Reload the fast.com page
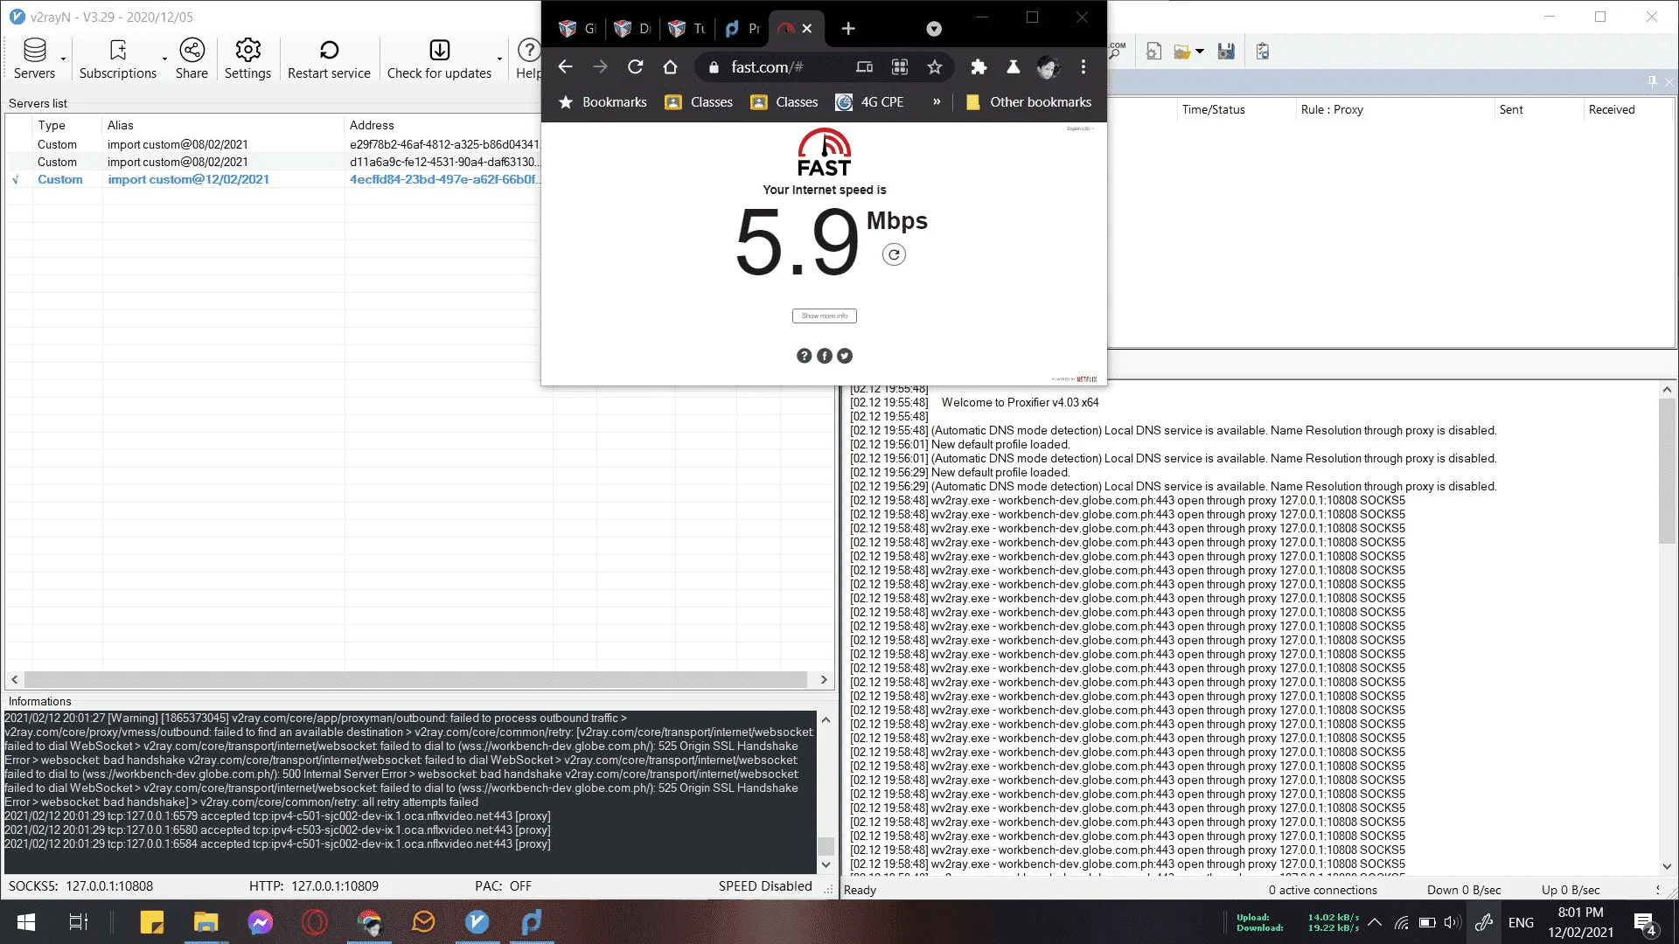The width and height of the screenshot is (1679, 944). click(636, 67)
